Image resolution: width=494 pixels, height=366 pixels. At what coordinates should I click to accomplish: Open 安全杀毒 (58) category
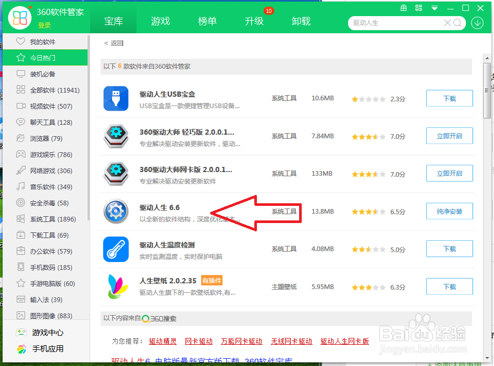click(x=45, y=203)
